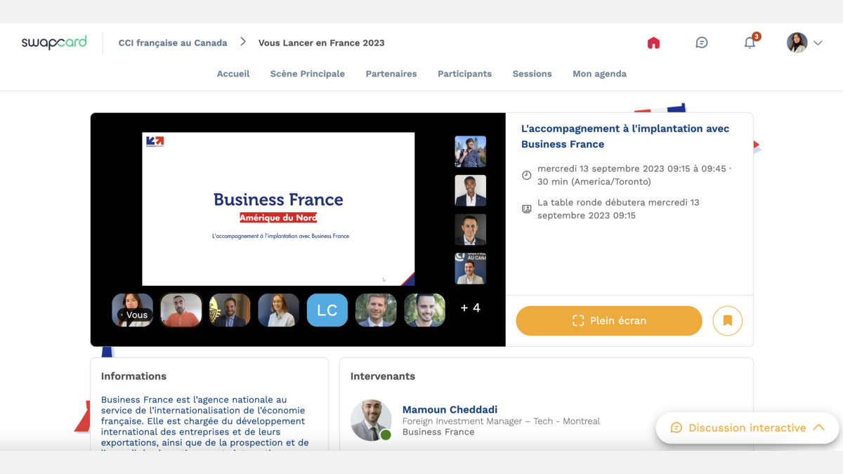Screen dimensions: 843x474
Task: Open the Partenaires tab
Action: [391, 74]
